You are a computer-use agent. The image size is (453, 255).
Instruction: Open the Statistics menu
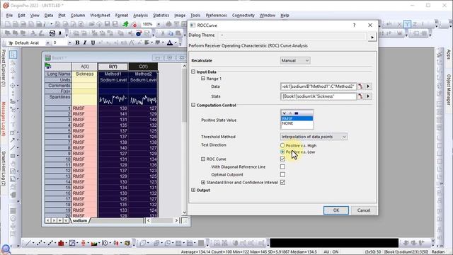tap(161, 16)
